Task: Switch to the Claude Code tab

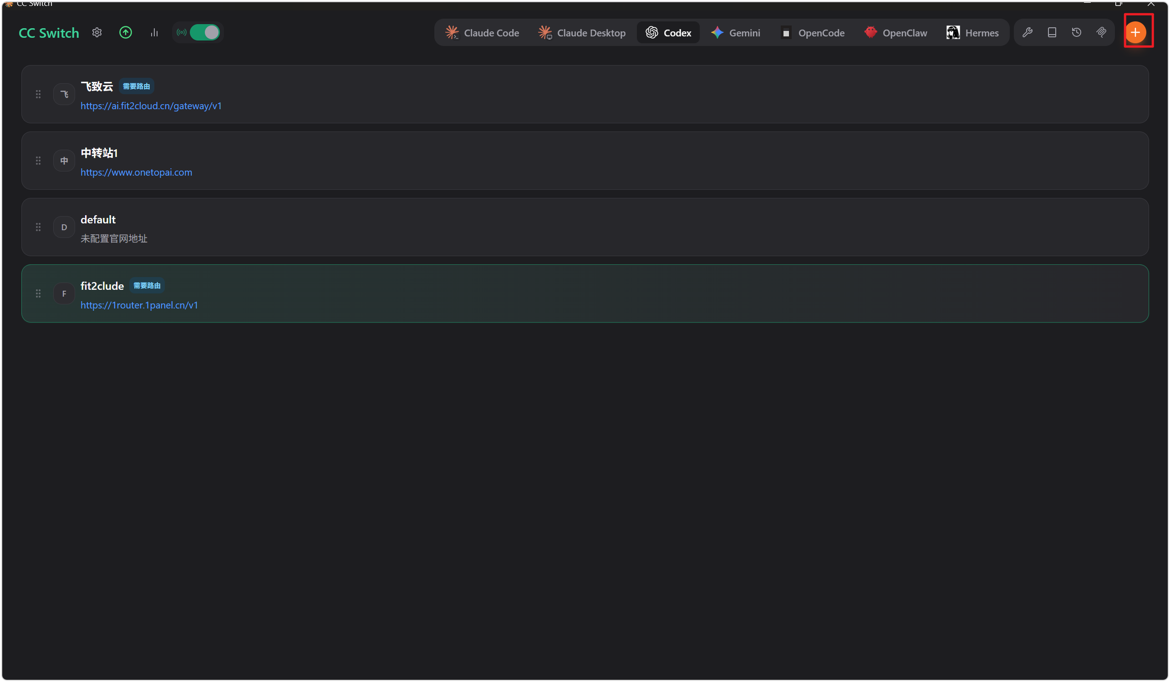Action: (482, 33)
